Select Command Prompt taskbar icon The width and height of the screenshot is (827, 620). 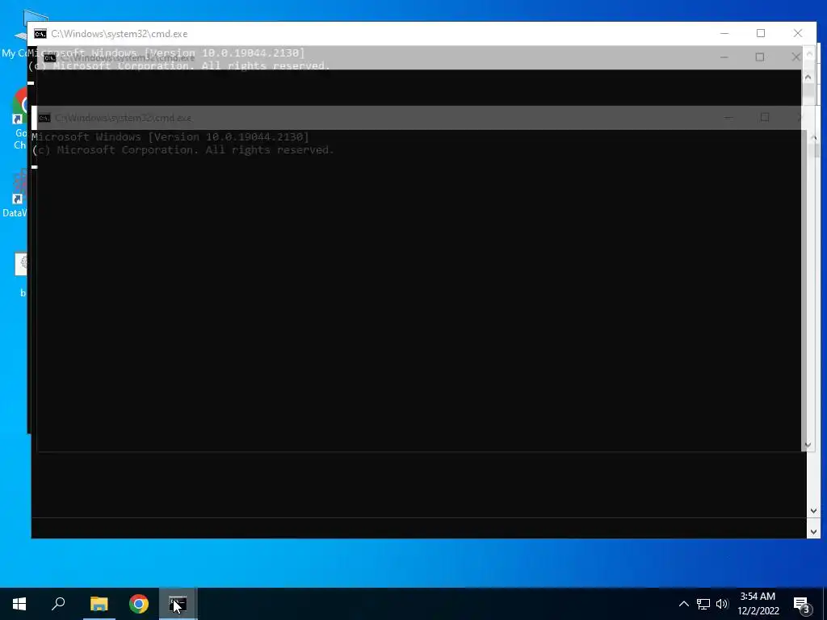(x=178, y=604)
